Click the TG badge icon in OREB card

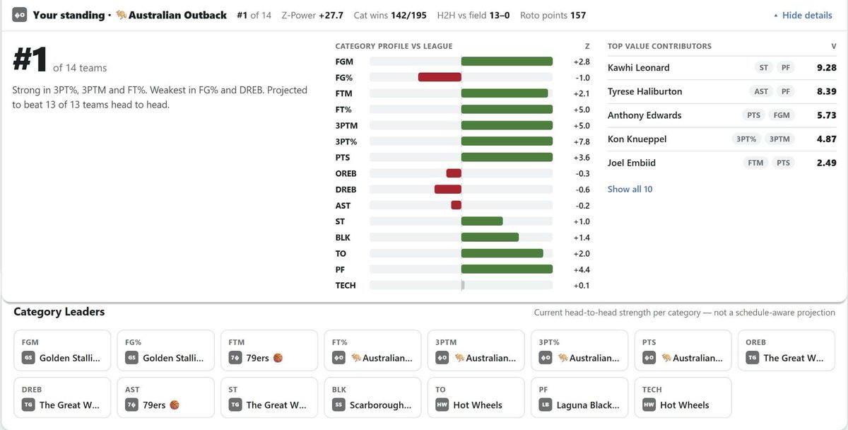coord(753,358)
